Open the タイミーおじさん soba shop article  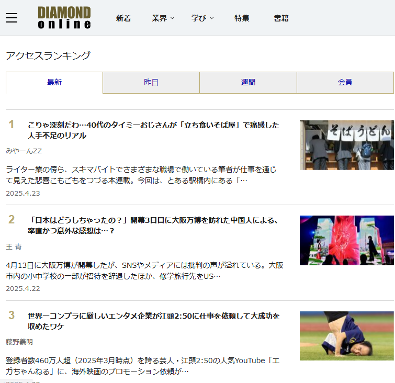click(x=153, y=130)
